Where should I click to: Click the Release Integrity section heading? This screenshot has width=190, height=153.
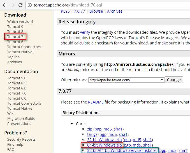[77, 22]
